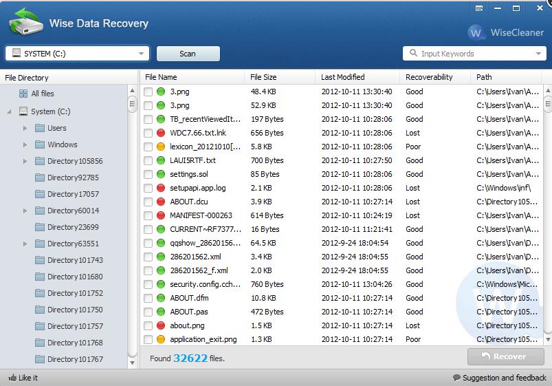The height and width of the screenshot is (386, 552).
Task: Tick the checkbox for MANIFEST-000263
Action: coord(148,215)
